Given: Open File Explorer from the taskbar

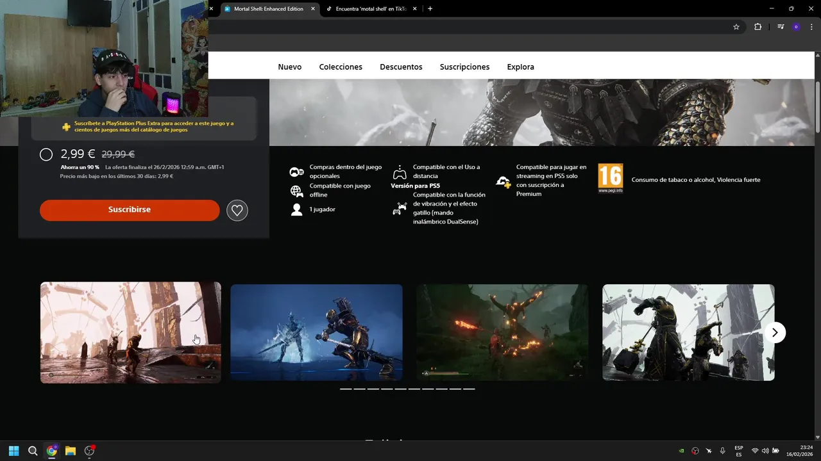Looking at the screenshot, I should coord(71,451).
